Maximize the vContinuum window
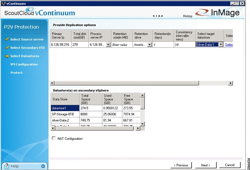 coord(237,3)
